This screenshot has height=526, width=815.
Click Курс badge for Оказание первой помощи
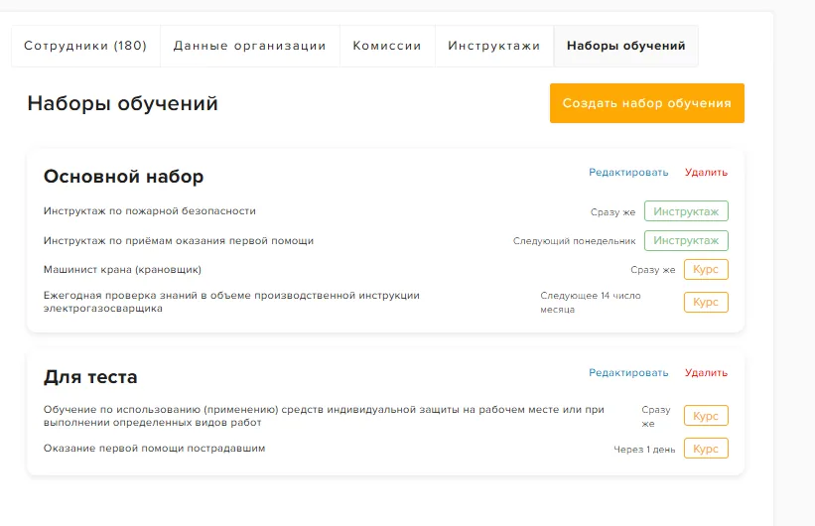pyautogui.click(x=706, y=448)
